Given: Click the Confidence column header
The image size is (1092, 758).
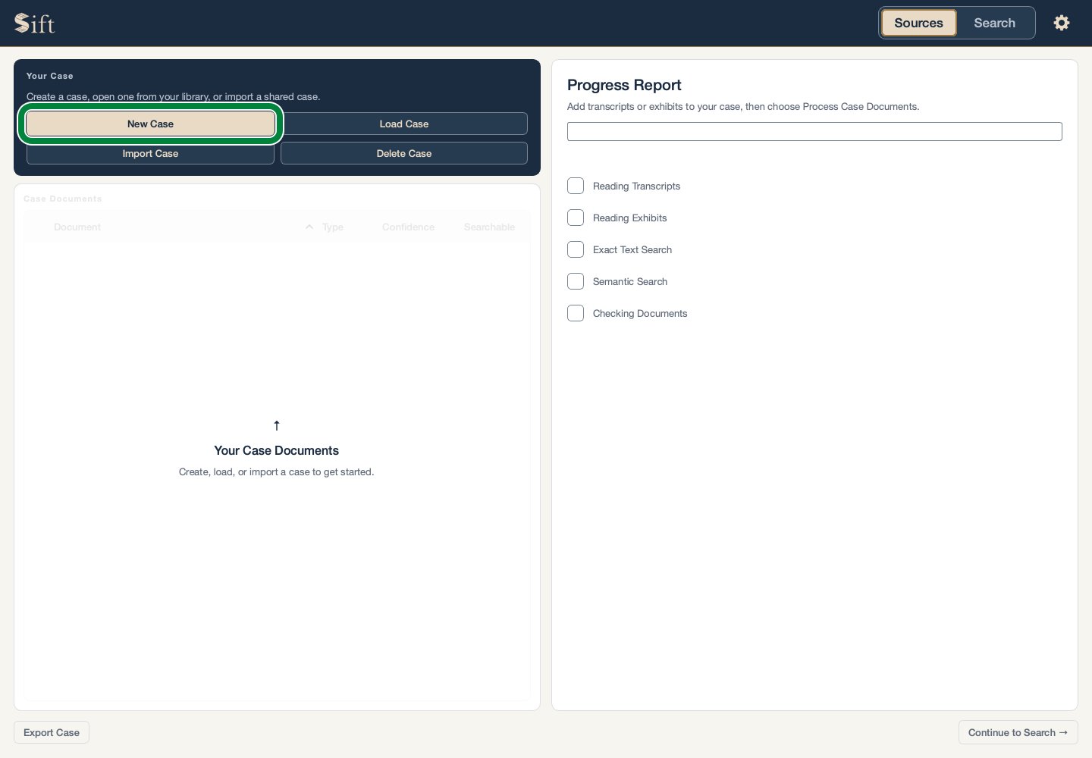Looking at the screenshot, I should (408, 227).
